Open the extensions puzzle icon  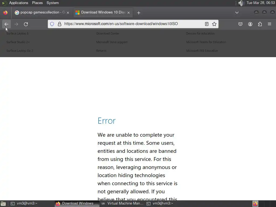[260, 24]
